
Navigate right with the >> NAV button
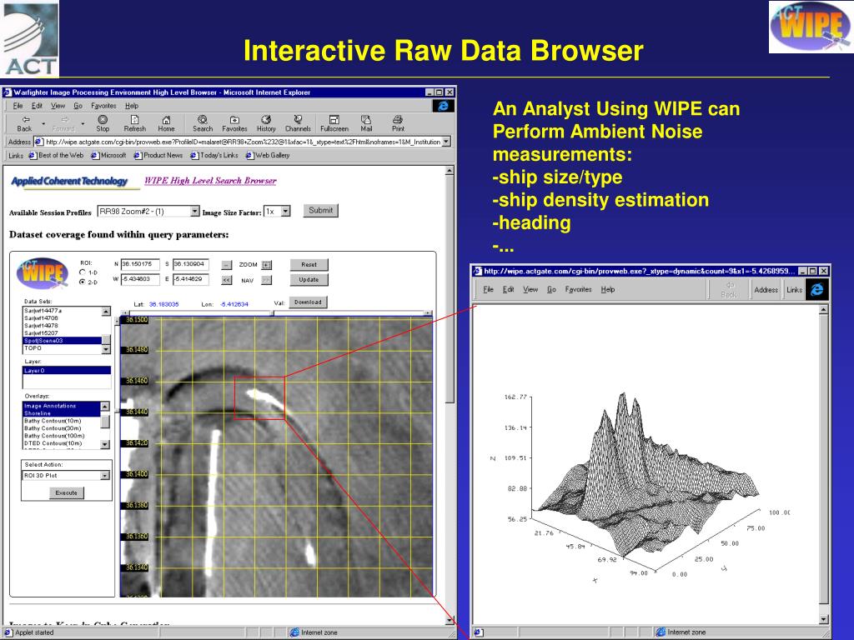pos(266,280)
